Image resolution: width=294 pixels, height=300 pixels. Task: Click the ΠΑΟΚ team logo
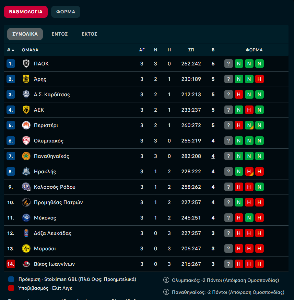[x=26, y=63]
